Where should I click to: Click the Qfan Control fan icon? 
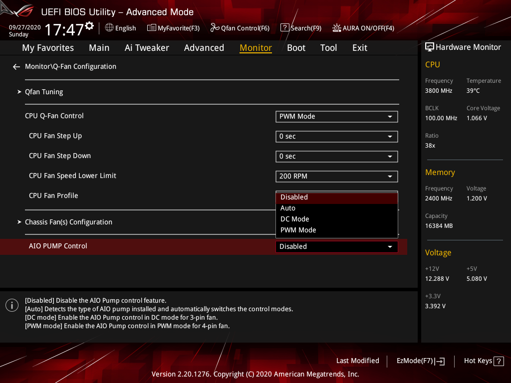215,28
